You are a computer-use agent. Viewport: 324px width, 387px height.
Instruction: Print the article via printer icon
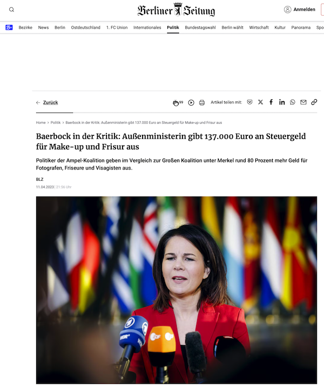tap(202, 102)
